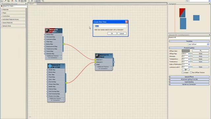This screenshot has height=119, width=211.
Task: Open browser options arrow beside search field
Action: click(2, 6)
